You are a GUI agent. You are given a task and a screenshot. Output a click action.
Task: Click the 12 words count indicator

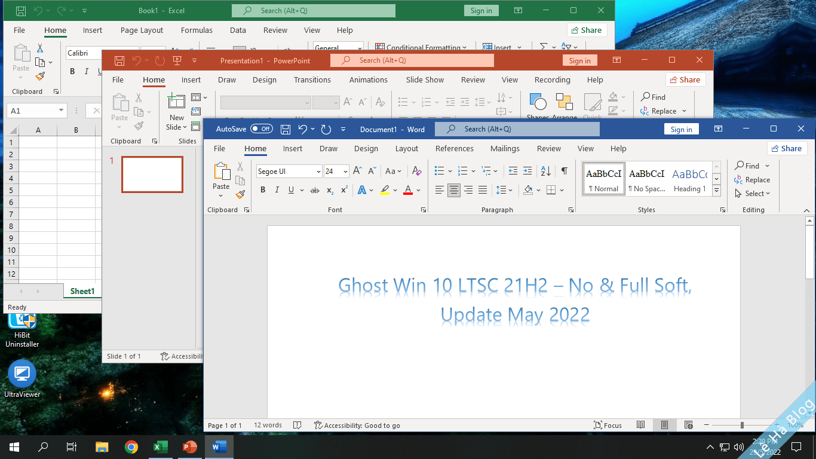click(268, 425)
